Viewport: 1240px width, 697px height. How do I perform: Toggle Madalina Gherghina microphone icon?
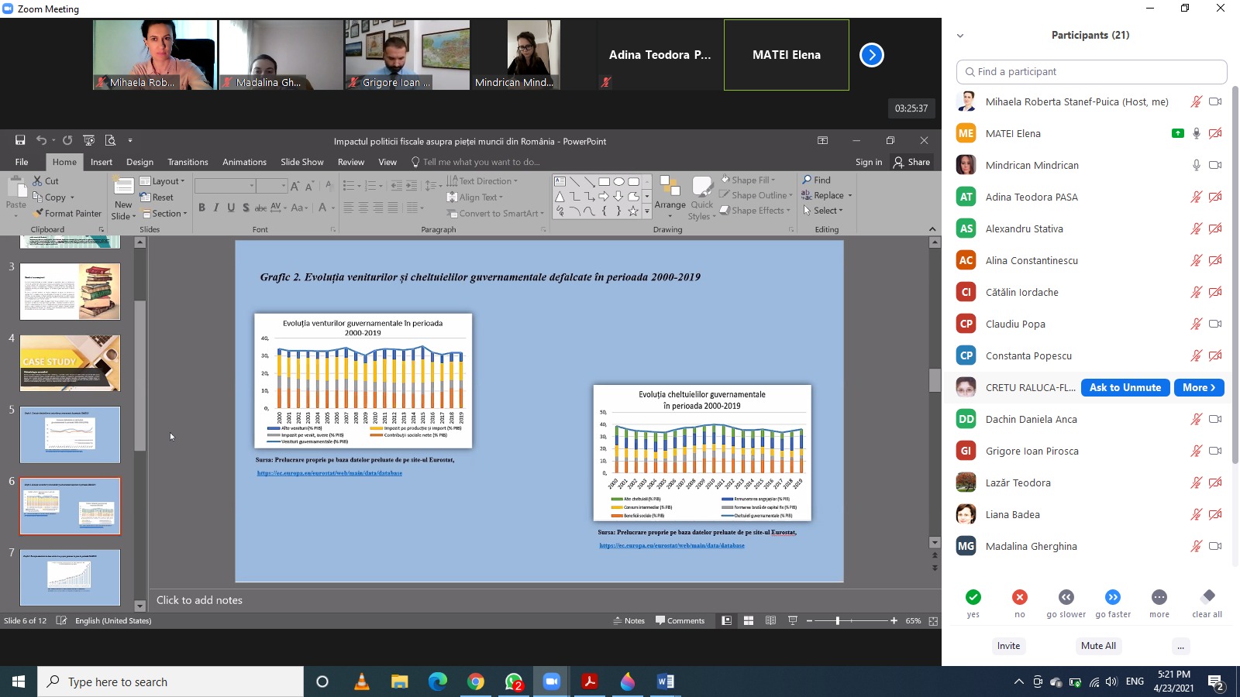[1197, 546]
